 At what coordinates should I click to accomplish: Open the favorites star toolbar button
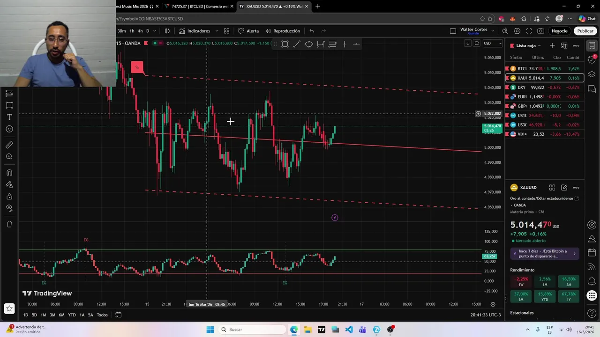pos(9,308)
